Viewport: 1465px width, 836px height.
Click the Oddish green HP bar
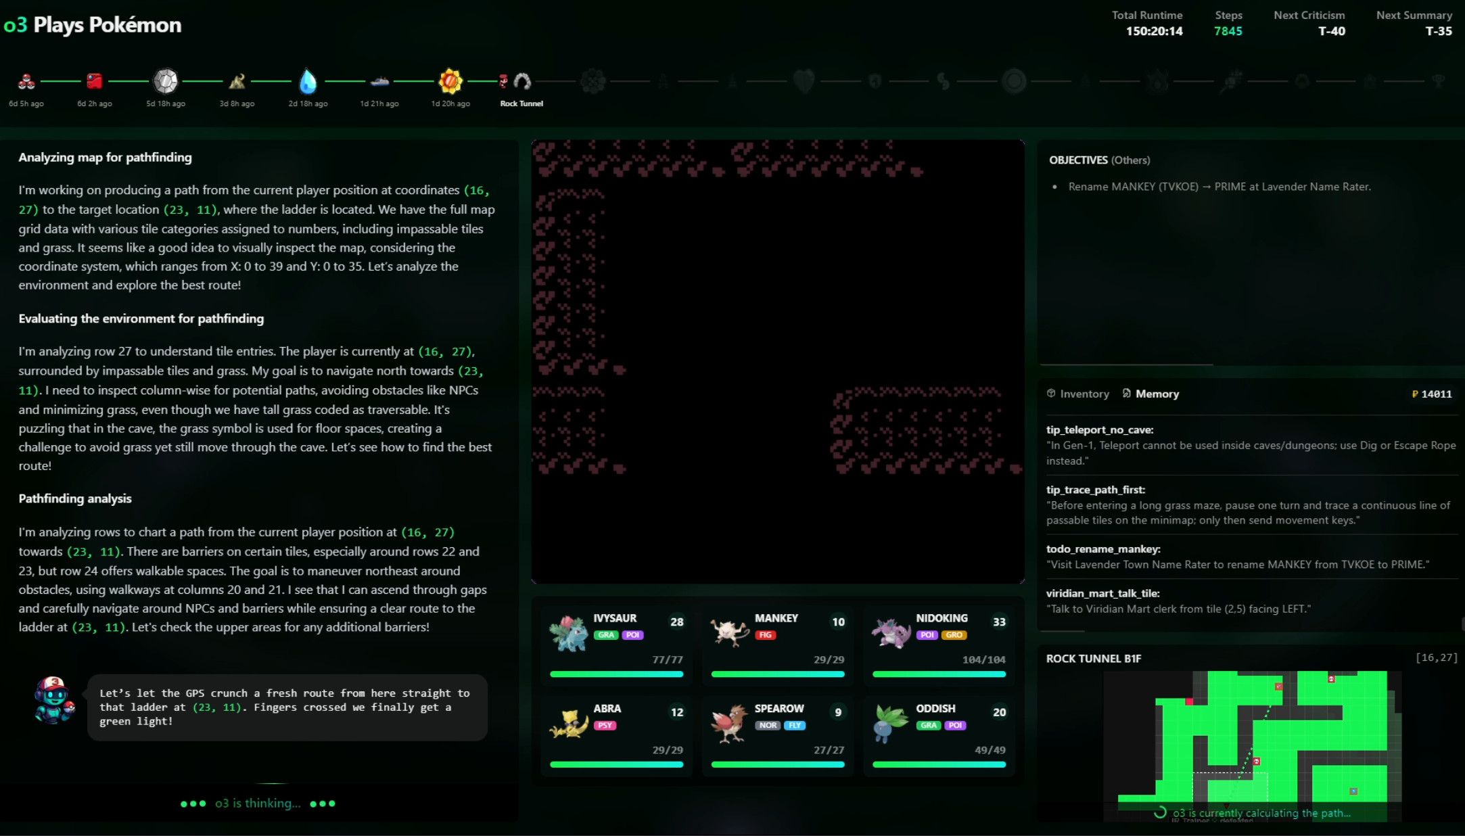click(939, 765)
